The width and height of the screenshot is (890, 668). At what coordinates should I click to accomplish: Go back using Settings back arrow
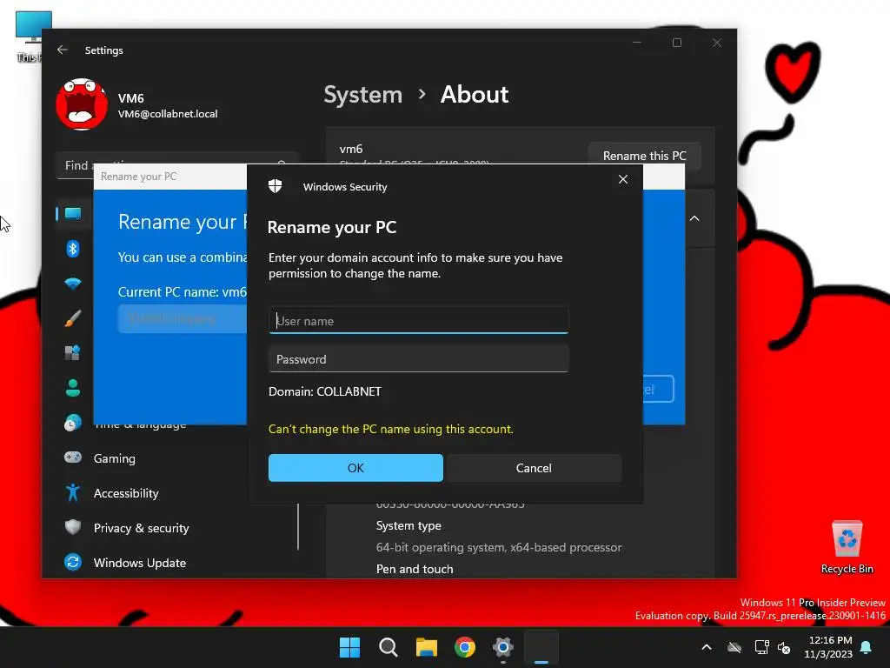tap(63, 50)
